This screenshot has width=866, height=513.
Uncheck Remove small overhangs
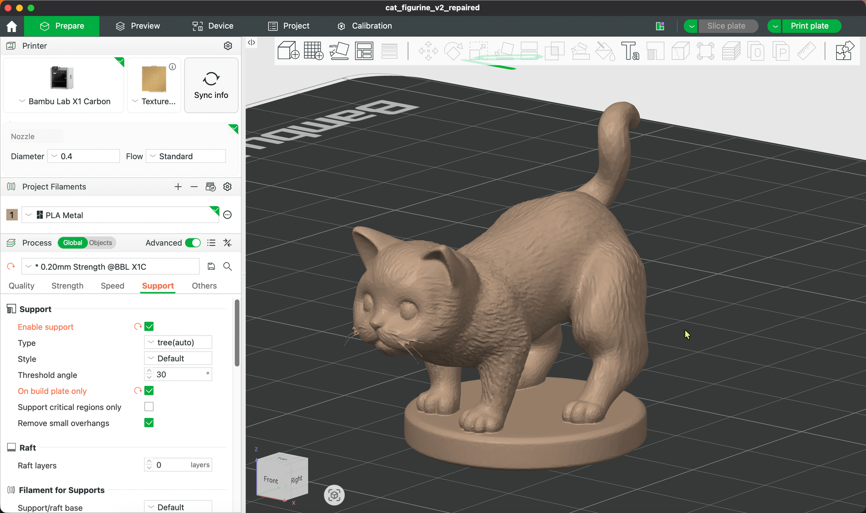pos(149,423)
